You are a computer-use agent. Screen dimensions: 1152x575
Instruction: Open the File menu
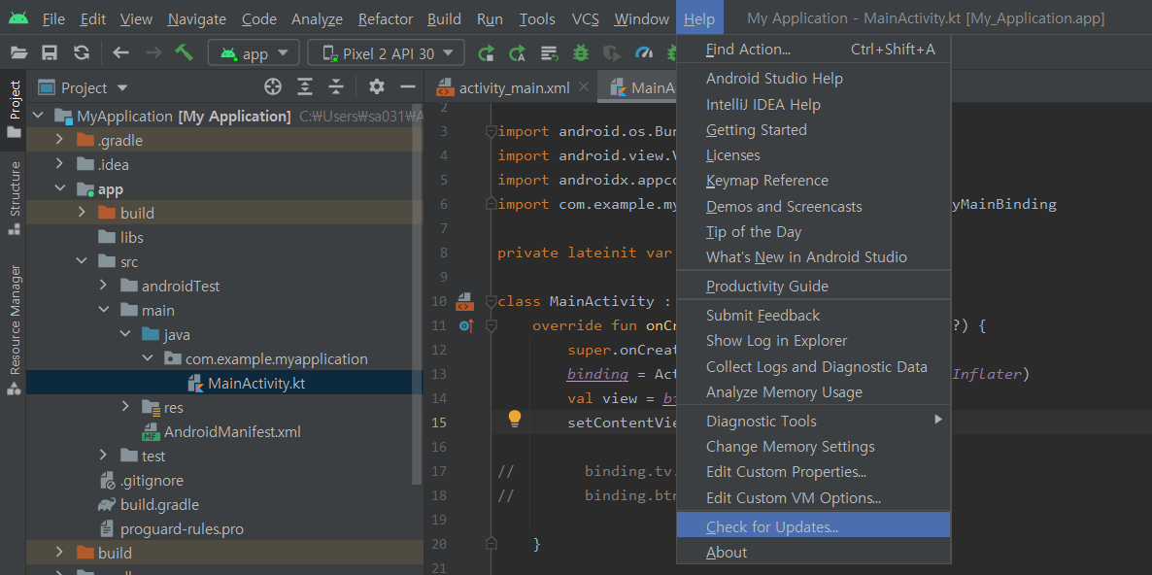53,19
